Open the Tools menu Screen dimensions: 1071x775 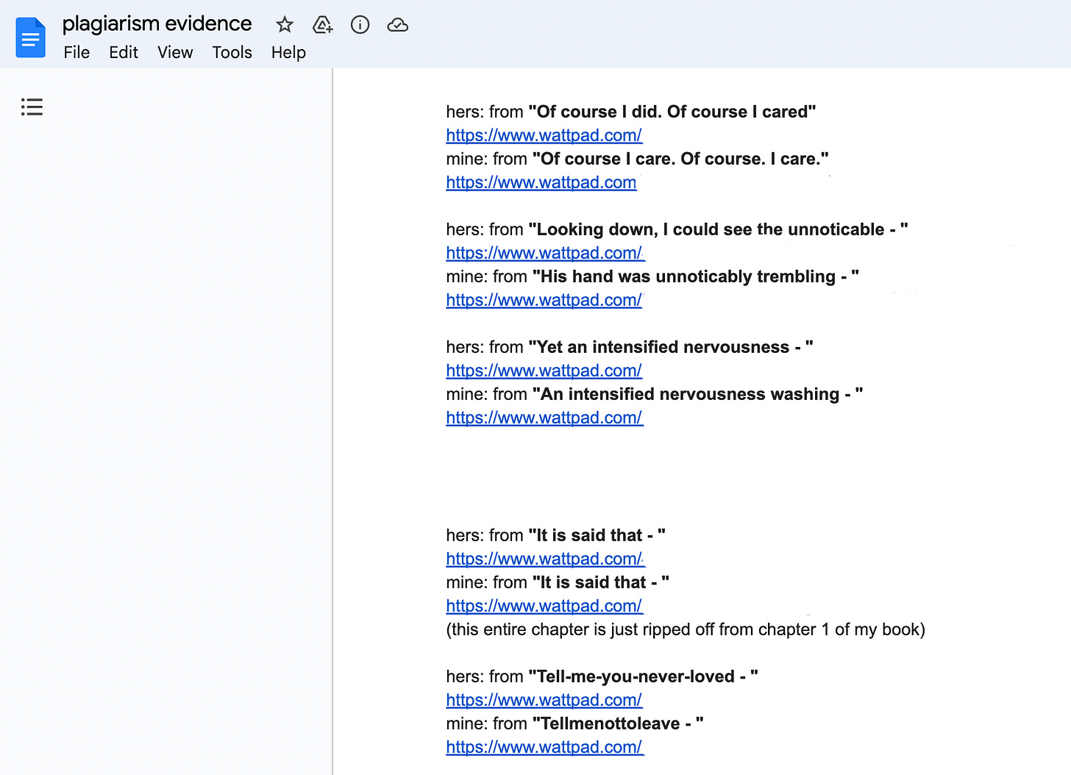click(232, 53)
